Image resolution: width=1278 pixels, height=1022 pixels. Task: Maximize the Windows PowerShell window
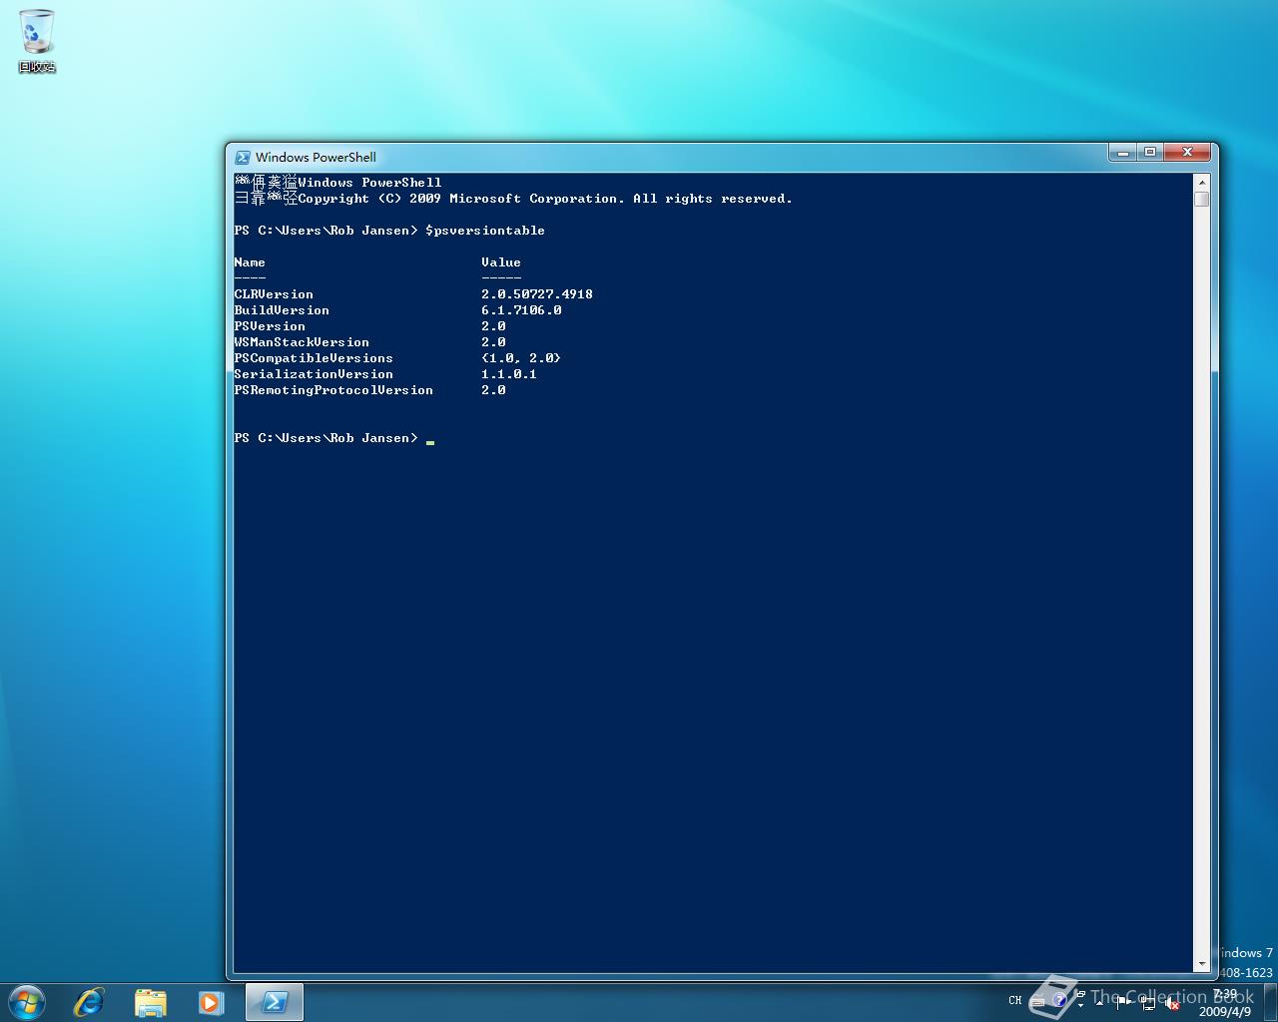(1149, 152)
